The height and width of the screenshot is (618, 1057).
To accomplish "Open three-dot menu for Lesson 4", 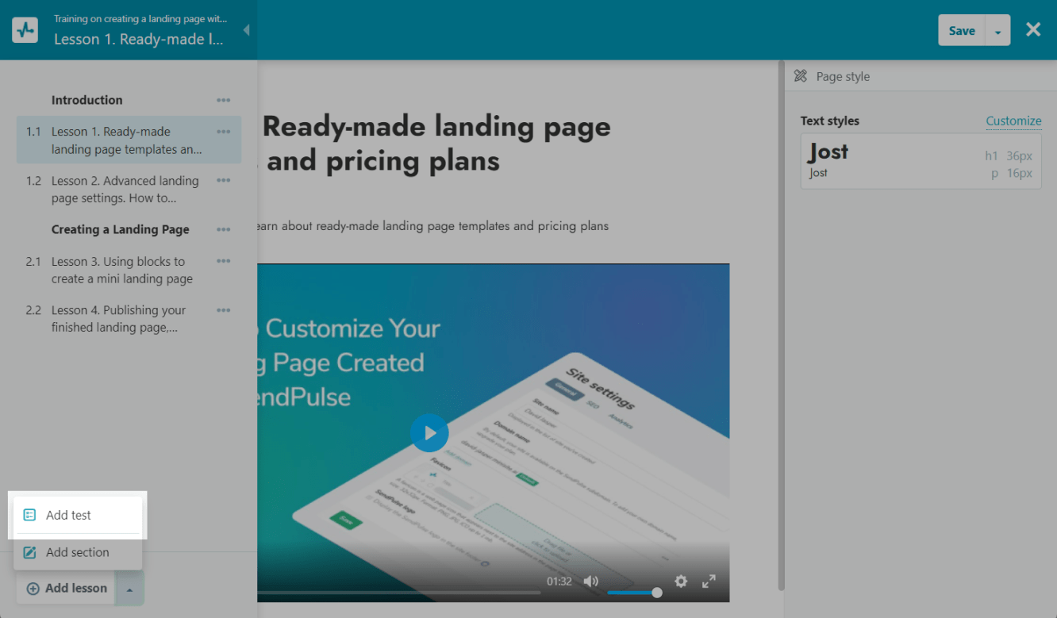I will (224, 310).
